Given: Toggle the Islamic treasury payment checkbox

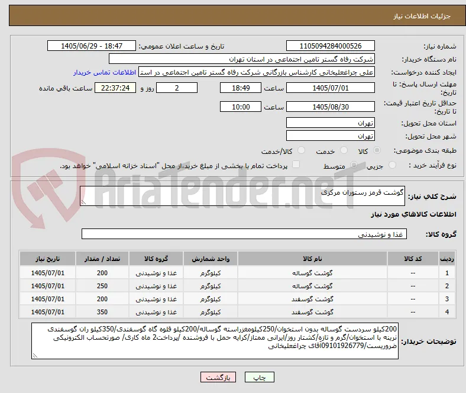Looking at the screenshot, I should (296, 165).
